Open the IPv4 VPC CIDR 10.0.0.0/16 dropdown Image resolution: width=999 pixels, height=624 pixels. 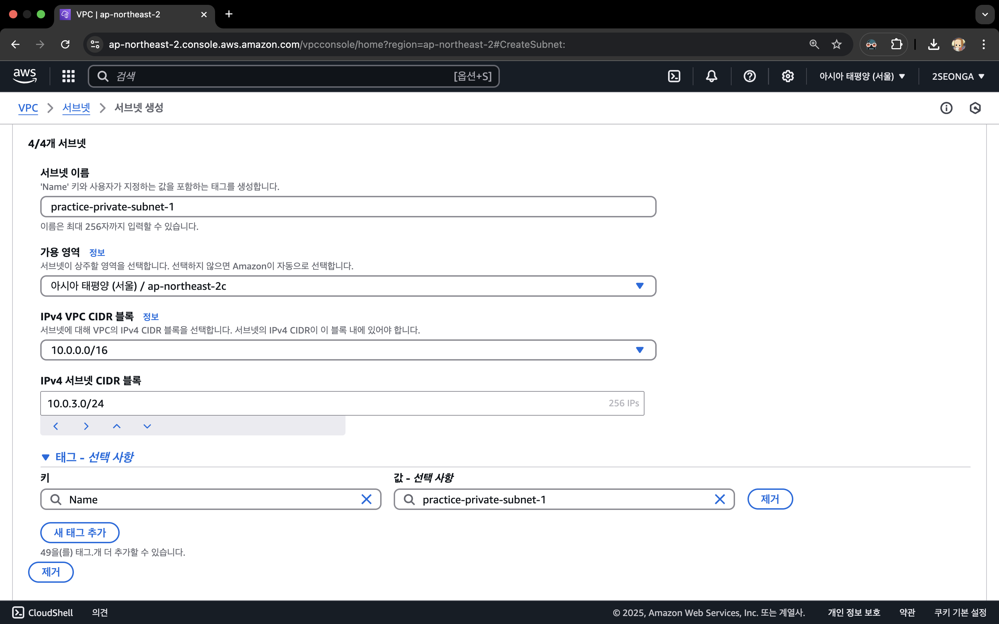point(348,350)
